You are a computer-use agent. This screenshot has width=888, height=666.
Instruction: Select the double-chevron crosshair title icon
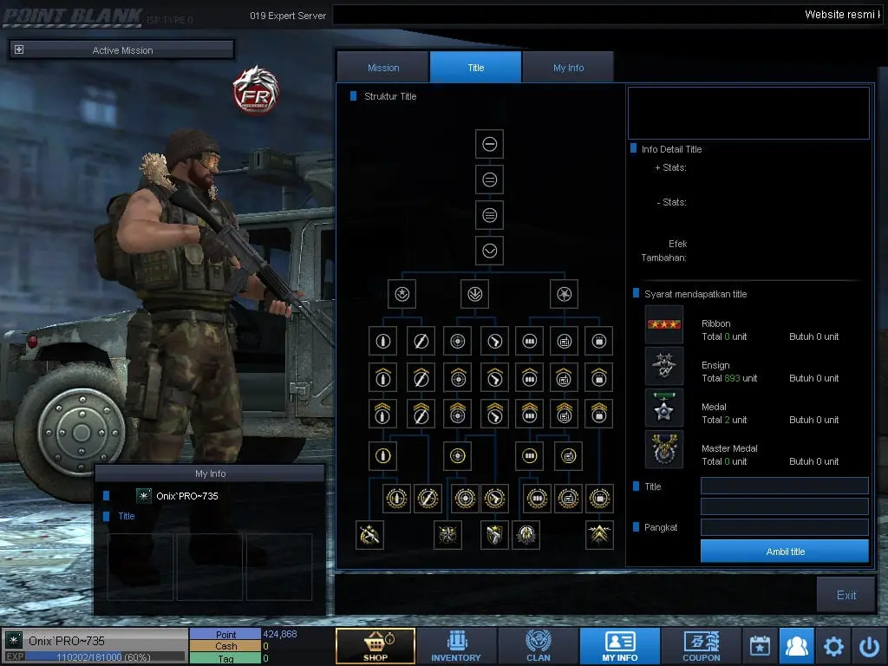(x=458, y=414)
